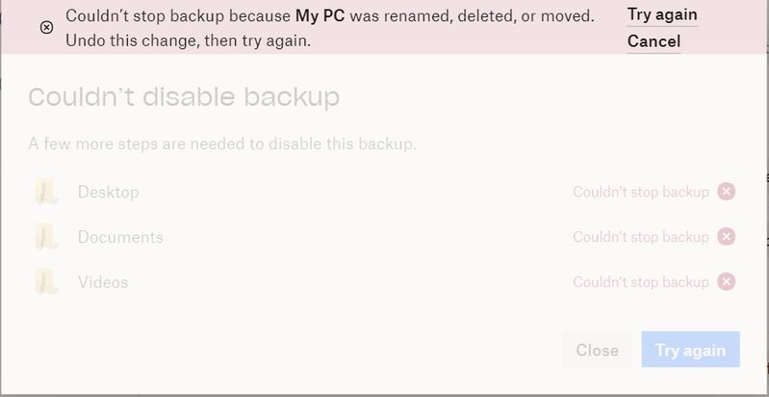This screenshot has width=769, height=397.
Task: Close the disable backup dialog via Close button
Action: [597, 350]
